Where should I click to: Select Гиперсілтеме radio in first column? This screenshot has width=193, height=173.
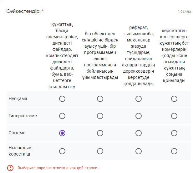[62, 116]
